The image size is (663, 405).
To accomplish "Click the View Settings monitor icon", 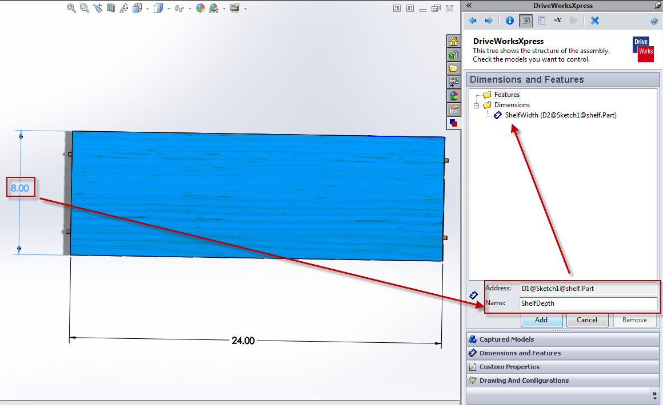I will click(x=235, y=8).
